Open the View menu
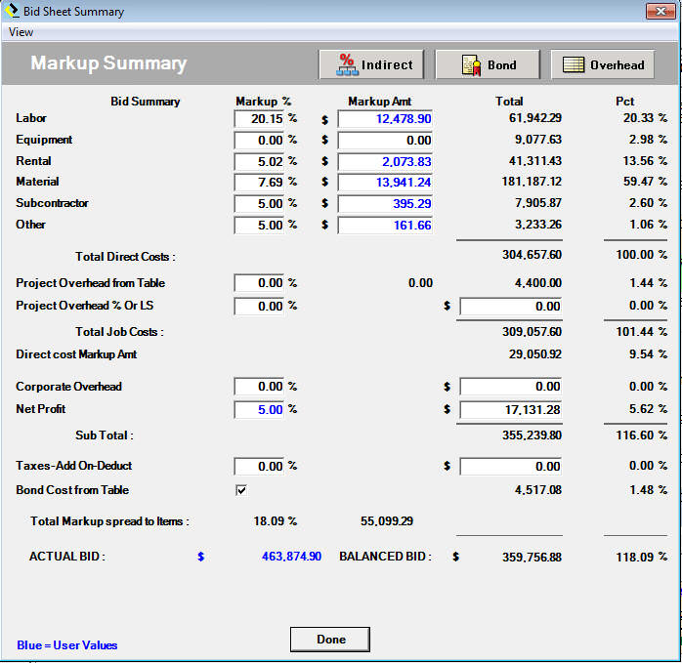The width and height of the screenshot is (682, 663). pos(21,32)
